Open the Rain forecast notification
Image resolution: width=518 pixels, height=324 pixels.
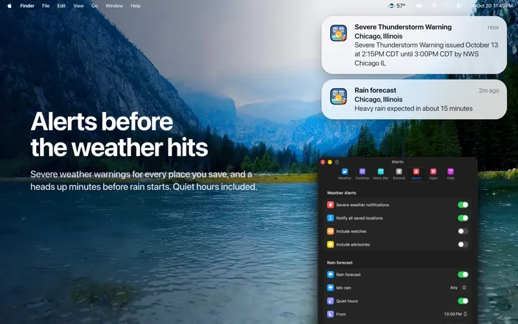pyautogui.click(x=414, y=99)
